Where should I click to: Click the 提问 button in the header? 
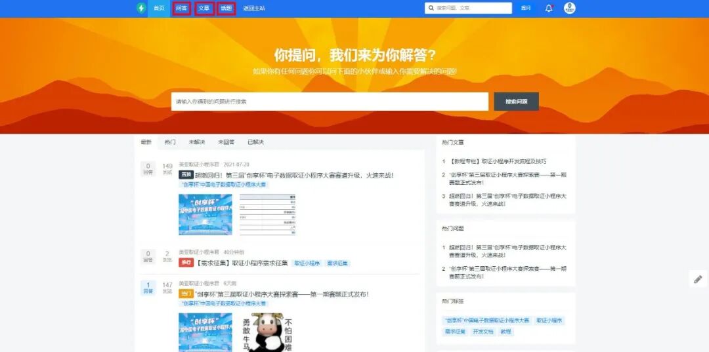(525, 8)
